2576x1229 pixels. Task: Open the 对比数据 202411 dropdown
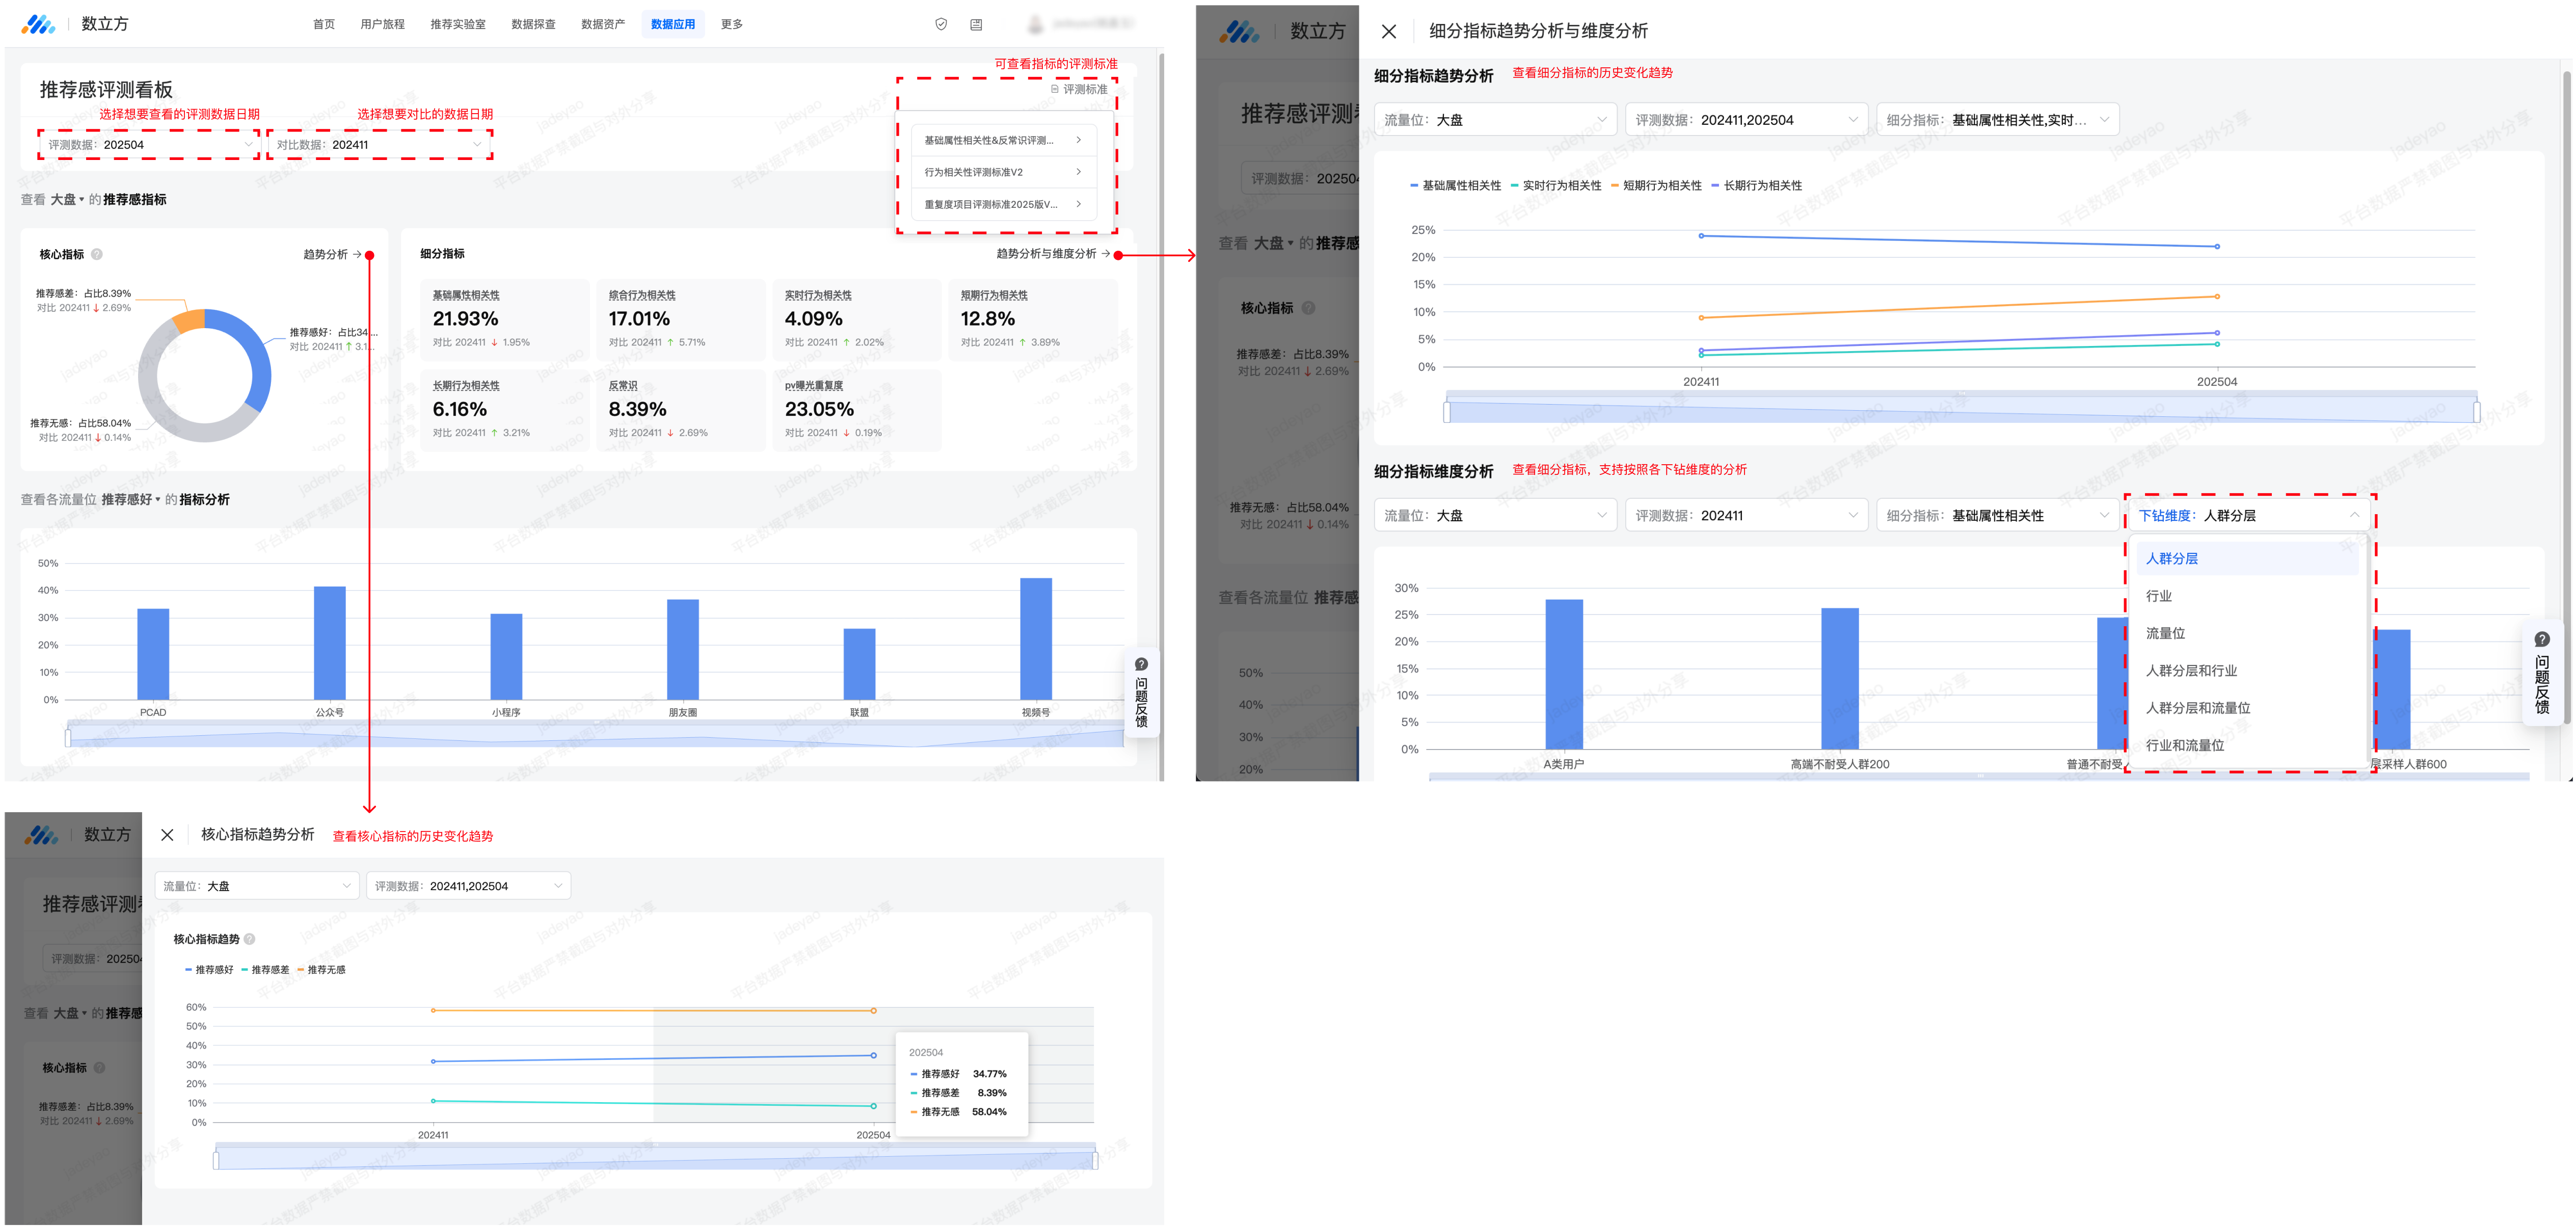pyautogui.click(x=378, y=145)
